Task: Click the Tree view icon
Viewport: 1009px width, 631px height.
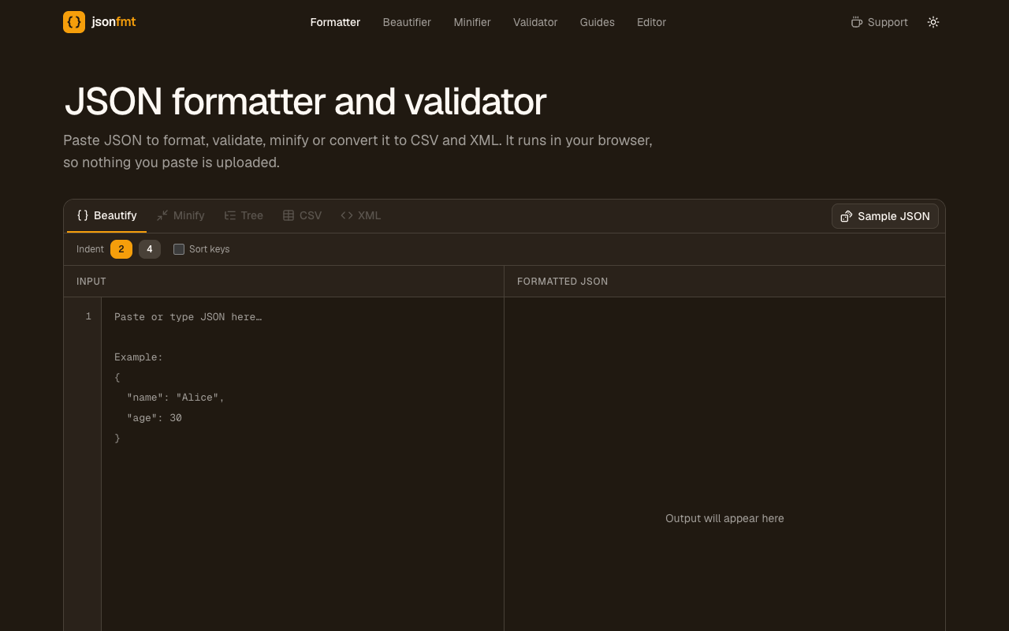Action: [x=230, y=215]
